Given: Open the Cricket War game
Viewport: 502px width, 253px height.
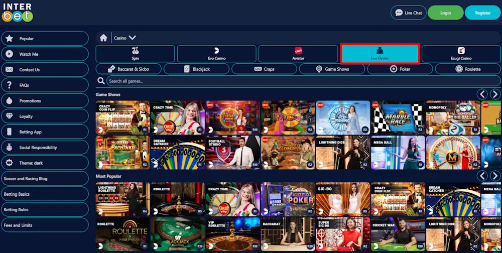Looking at the screenshot, I should [x=398, y=234].
